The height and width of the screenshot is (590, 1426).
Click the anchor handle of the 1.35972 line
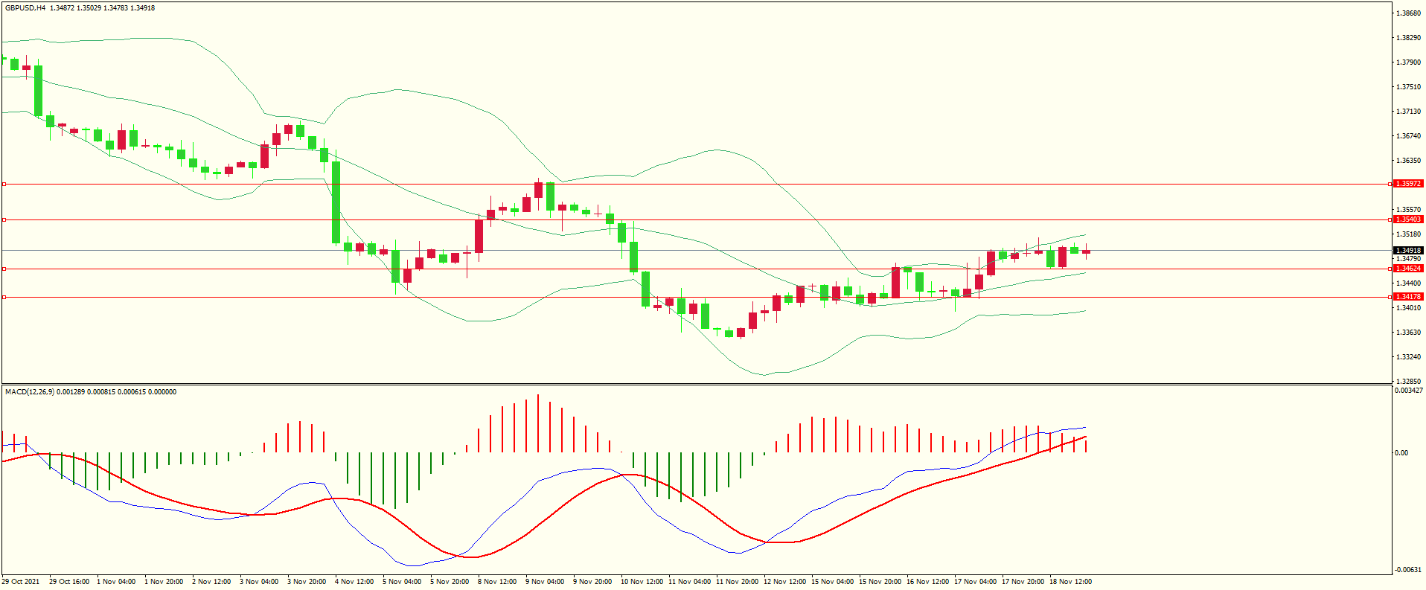coord(4,184)
